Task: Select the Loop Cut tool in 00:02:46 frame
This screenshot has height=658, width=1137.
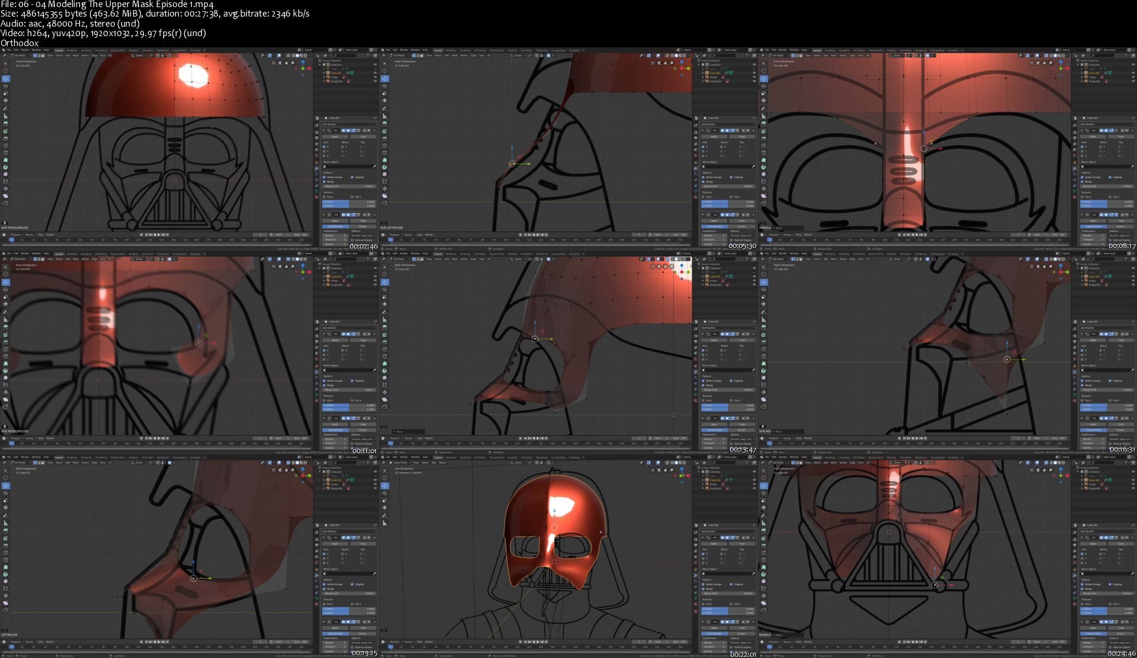Action: pos(6,146)
